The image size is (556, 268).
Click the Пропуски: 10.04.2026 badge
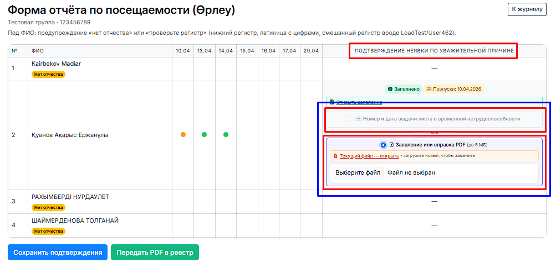454,89
